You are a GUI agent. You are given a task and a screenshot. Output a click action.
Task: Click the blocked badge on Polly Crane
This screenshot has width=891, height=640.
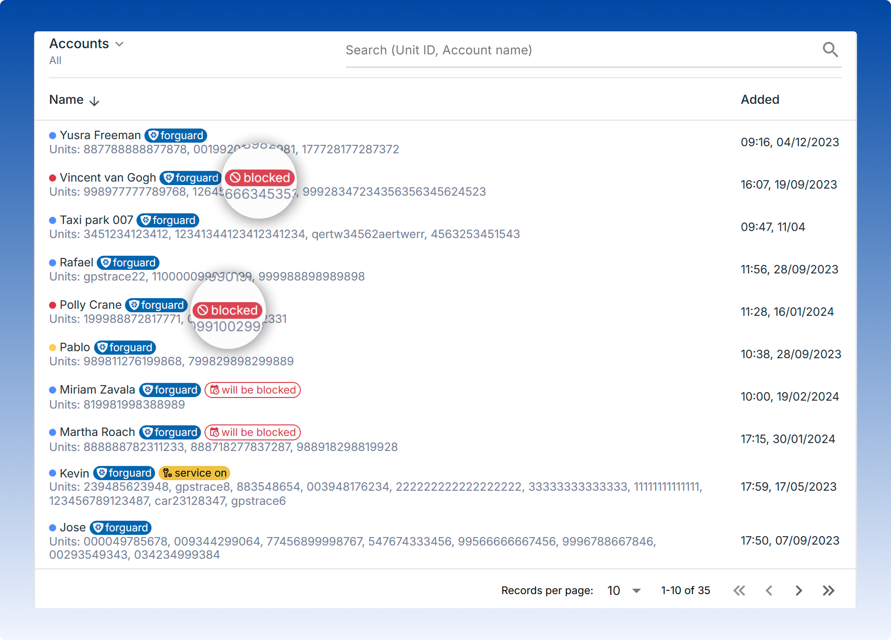pyautogui.click(x=227, y=310)
